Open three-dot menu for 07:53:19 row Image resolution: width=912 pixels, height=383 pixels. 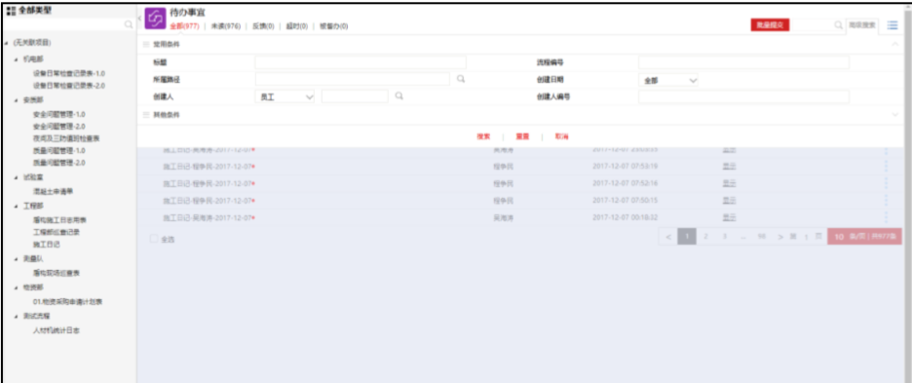pos(887,167)
